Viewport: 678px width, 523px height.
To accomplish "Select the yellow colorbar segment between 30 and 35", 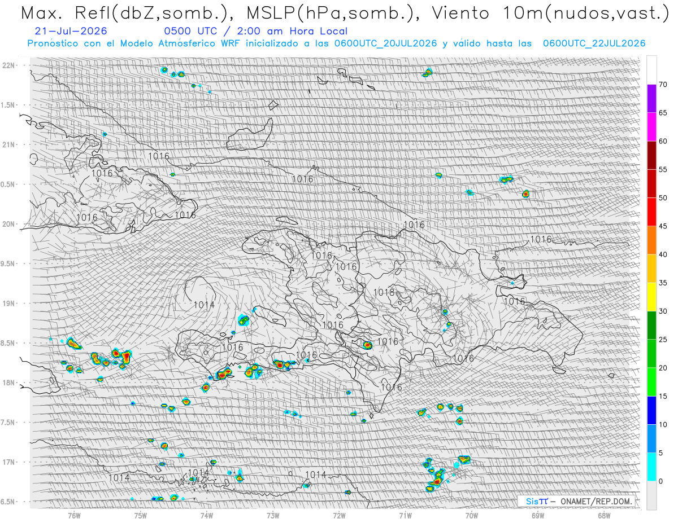I will tap(651, 297).
